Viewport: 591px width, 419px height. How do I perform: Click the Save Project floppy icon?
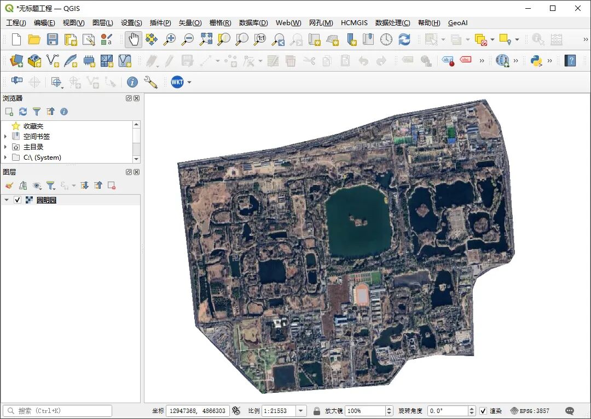point(53,39)
